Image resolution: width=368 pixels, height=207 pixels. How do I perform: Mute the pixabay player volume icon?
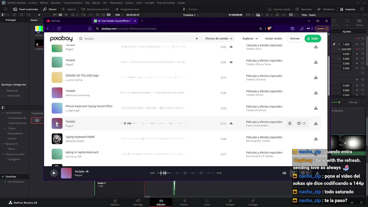click(284, 173)
